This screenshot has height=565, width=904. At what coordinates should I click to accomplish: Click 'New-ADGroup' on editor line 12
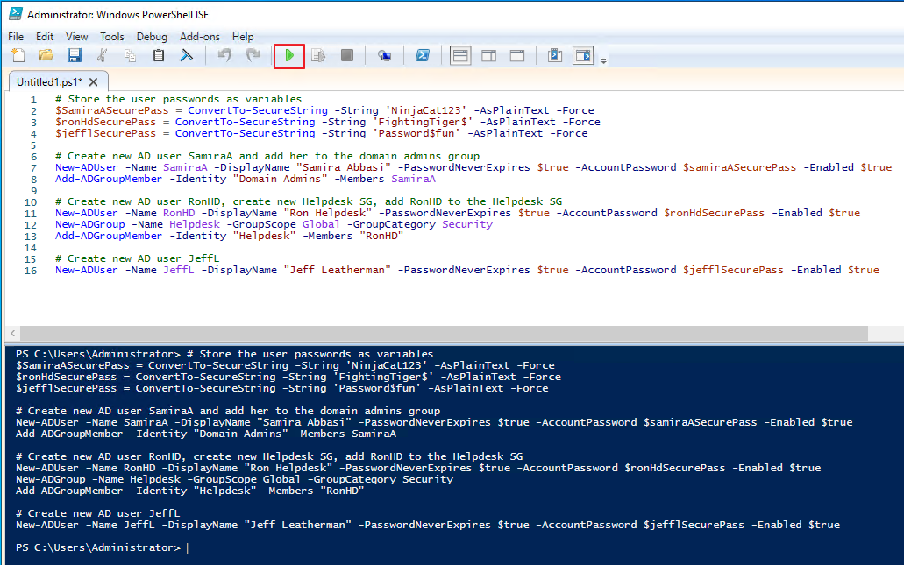90,224
